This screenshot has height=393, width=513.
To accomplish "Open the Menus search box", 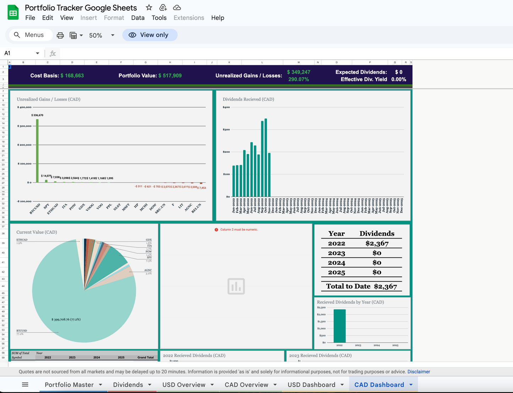I will coord(29,35).
